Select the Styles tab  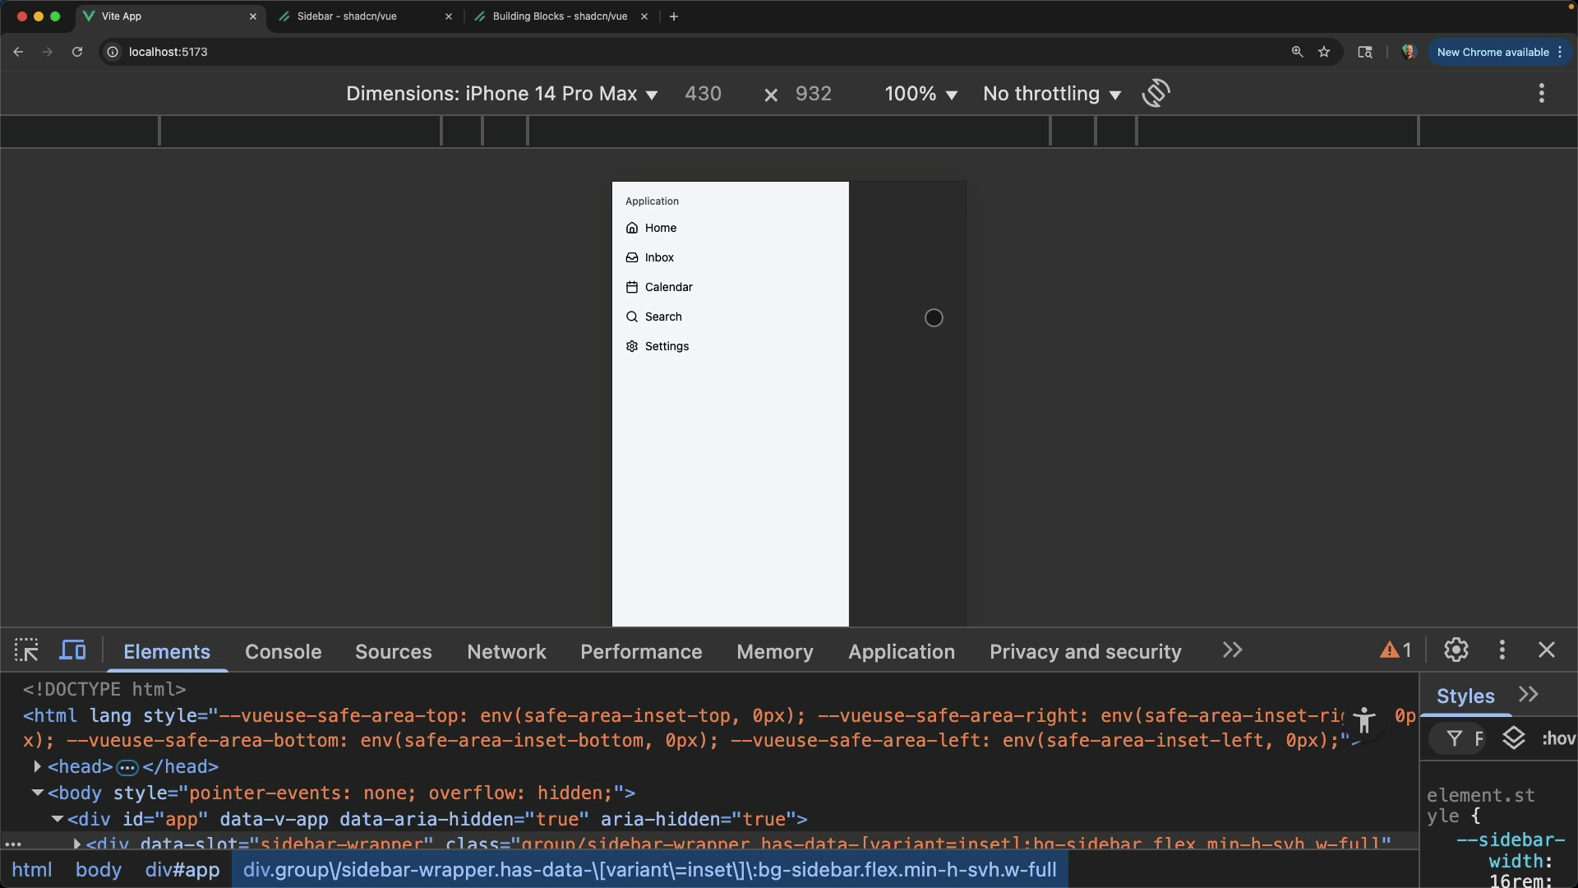[x=1465, y=696]
